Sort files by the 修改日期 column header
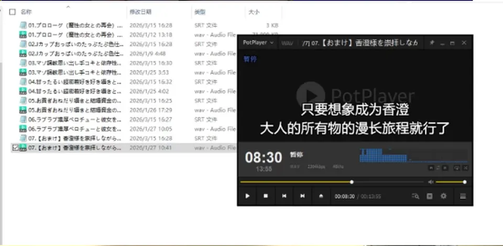Viewport: 503px width, 246px height. pos(140,12)
